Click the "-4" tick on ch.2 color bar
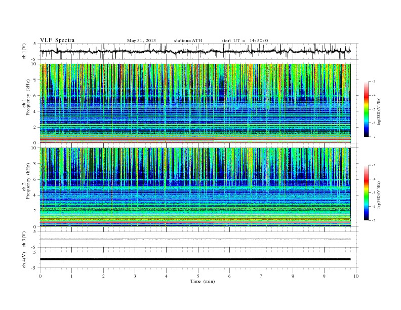 click(374, 179)
